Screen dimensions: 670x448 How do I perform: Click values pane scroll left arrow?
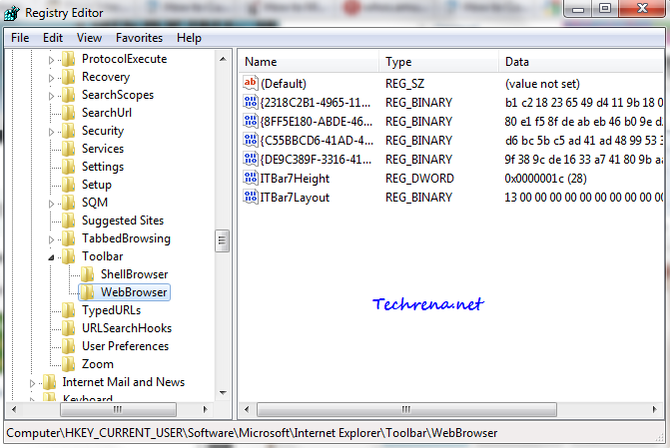pos(247,409)
